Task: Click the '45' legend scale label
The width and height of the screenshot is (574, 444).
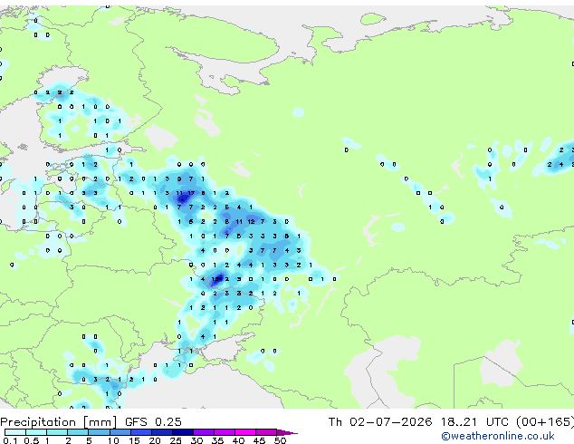Action: [259, 440]
